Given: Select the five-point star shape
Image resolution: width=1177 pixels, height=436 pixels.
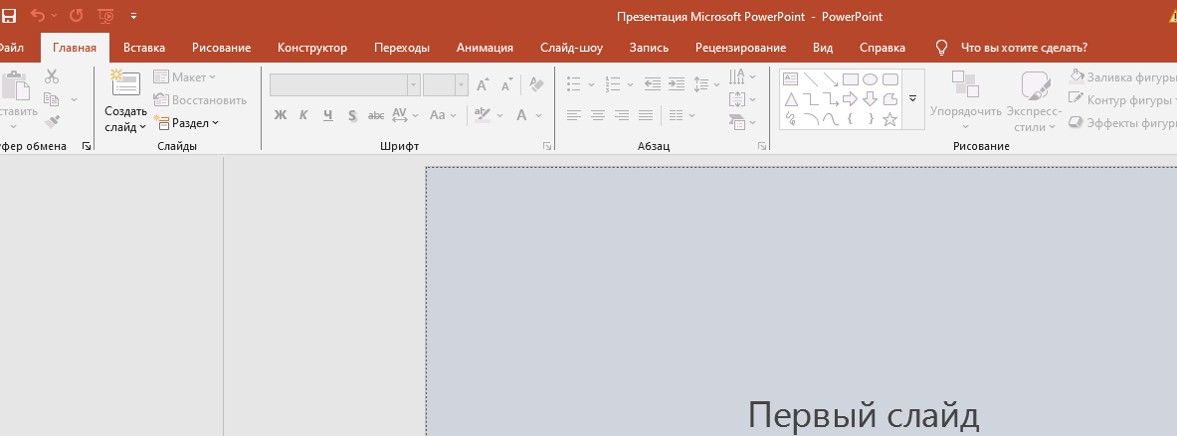Looking at the screenshot, I should (x=889, y=119).
